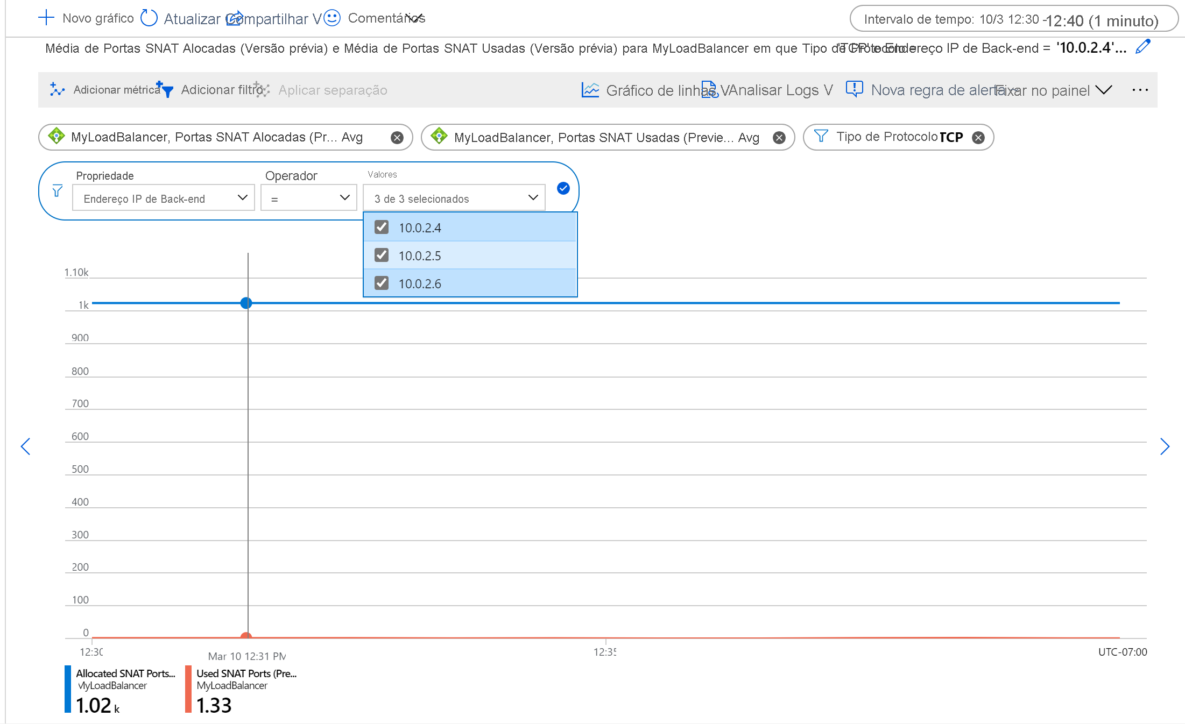This screenshot has width=1185, height=724.
Task: Click the Nova regra de alerta icon
Action: point(854,89)
